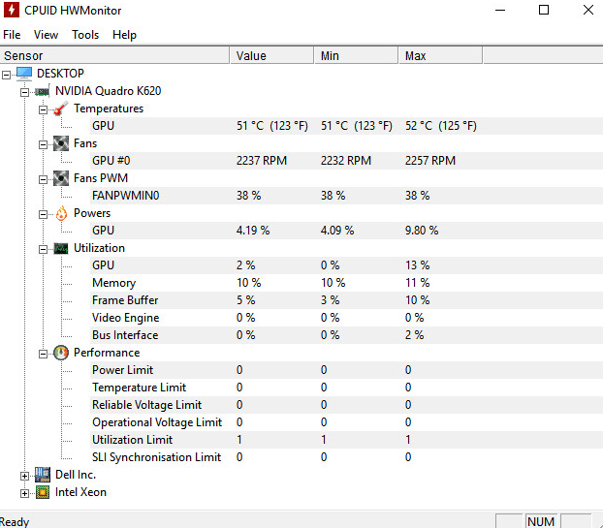Click the Temperatures thermometer icon
This screenshot has height=528, width=603.
(61, 109)
